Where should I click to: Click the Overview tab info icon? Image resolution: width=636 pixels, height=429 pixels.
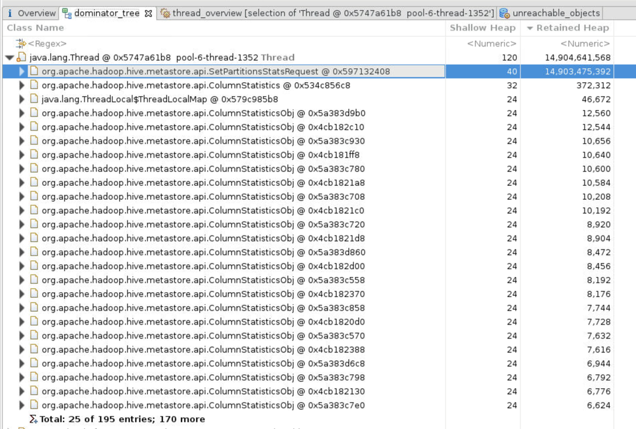pyautogui.click(x=10, y=13)
